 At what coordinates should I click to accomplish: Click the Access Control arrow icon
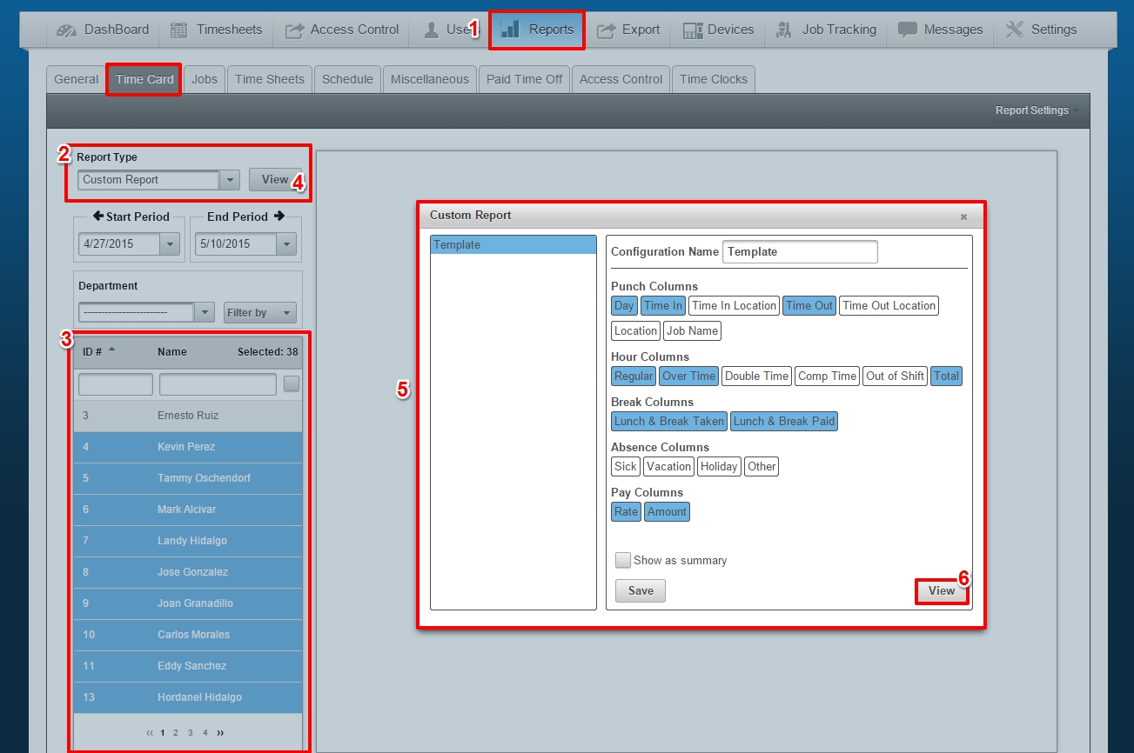[x=294, y=30]
